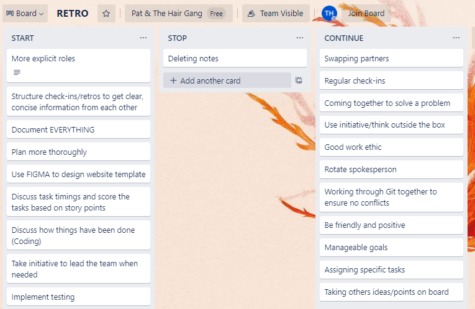Open the STOP list actions menu

tap(300, 38)
